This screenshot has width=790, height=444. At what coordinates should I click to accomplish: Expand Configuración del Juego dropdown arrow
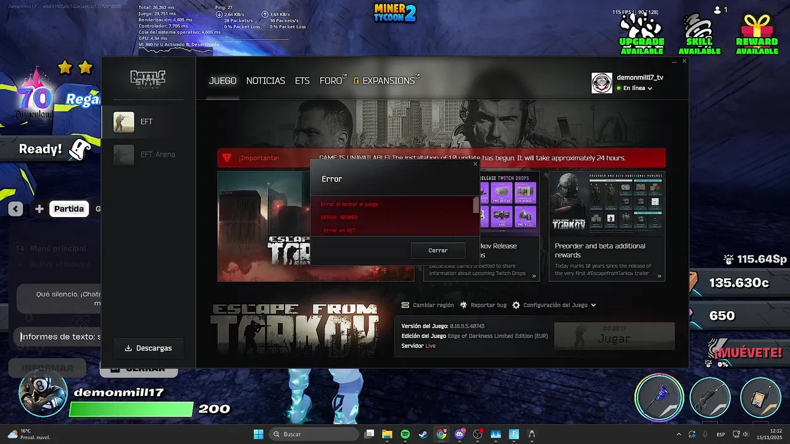click(x=594, y=305)
